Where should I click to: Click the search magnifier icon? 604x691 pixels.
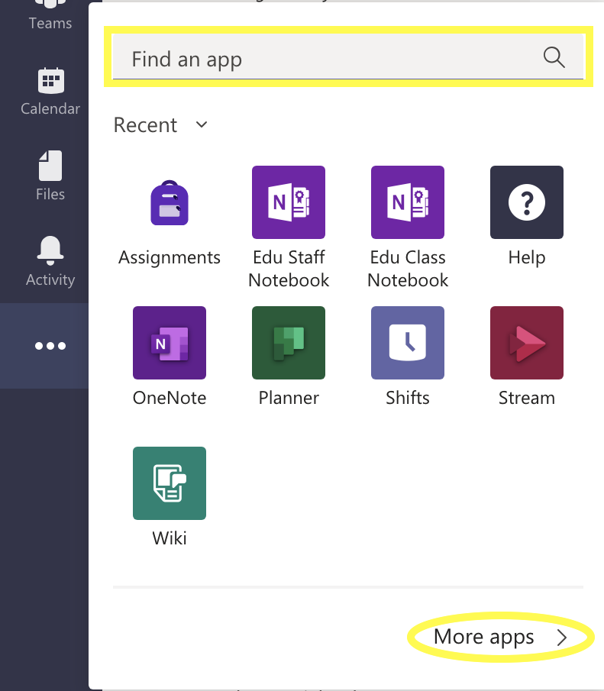click(554, 57)
